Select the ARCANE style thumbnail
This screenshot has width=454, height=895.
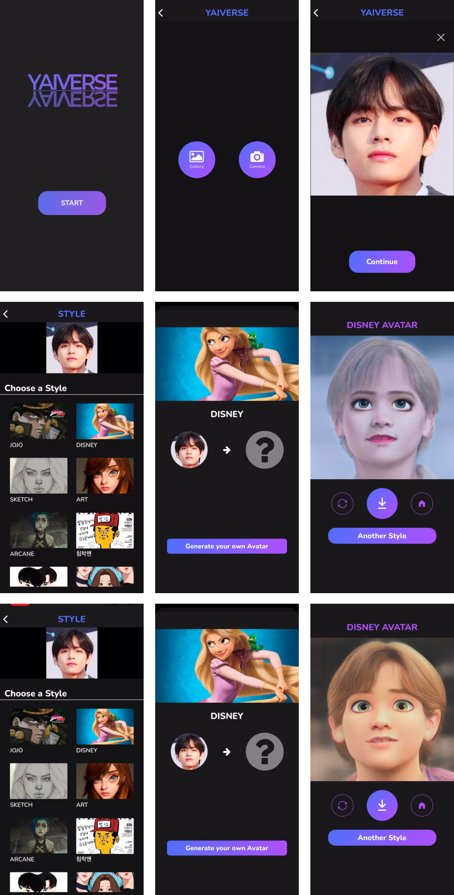coord(39,530)
